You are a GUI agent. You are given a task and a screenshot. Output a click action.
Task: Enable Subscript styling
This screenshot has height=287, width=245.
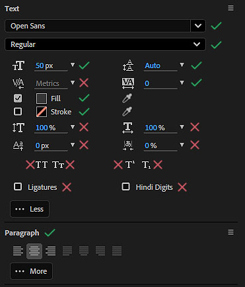(x=147, y=165)
